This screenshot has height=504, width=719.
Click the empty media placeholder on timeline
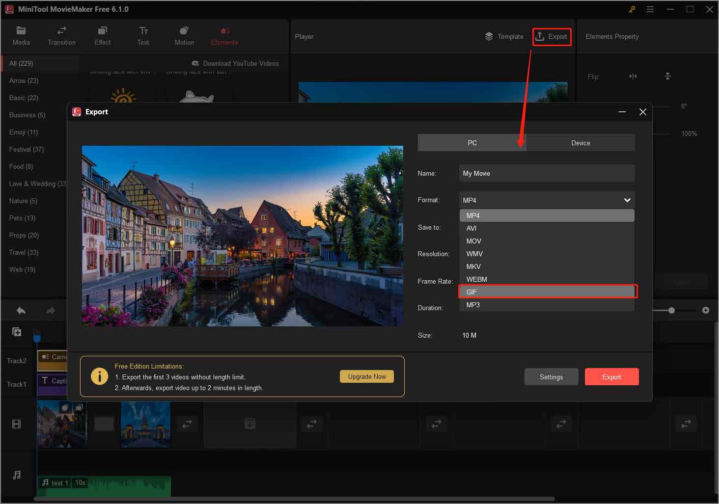pos(250,424)
